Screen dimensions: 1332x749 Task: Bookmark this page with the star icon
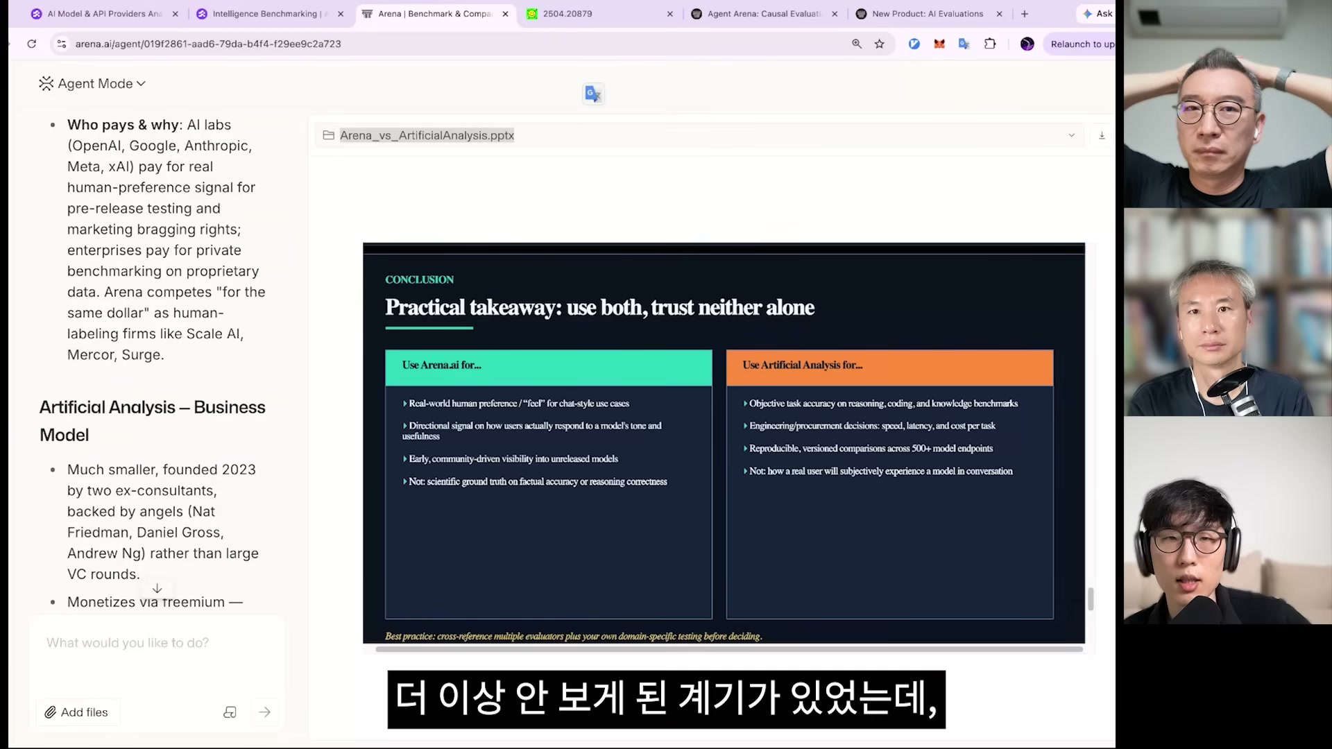[880, 44]
